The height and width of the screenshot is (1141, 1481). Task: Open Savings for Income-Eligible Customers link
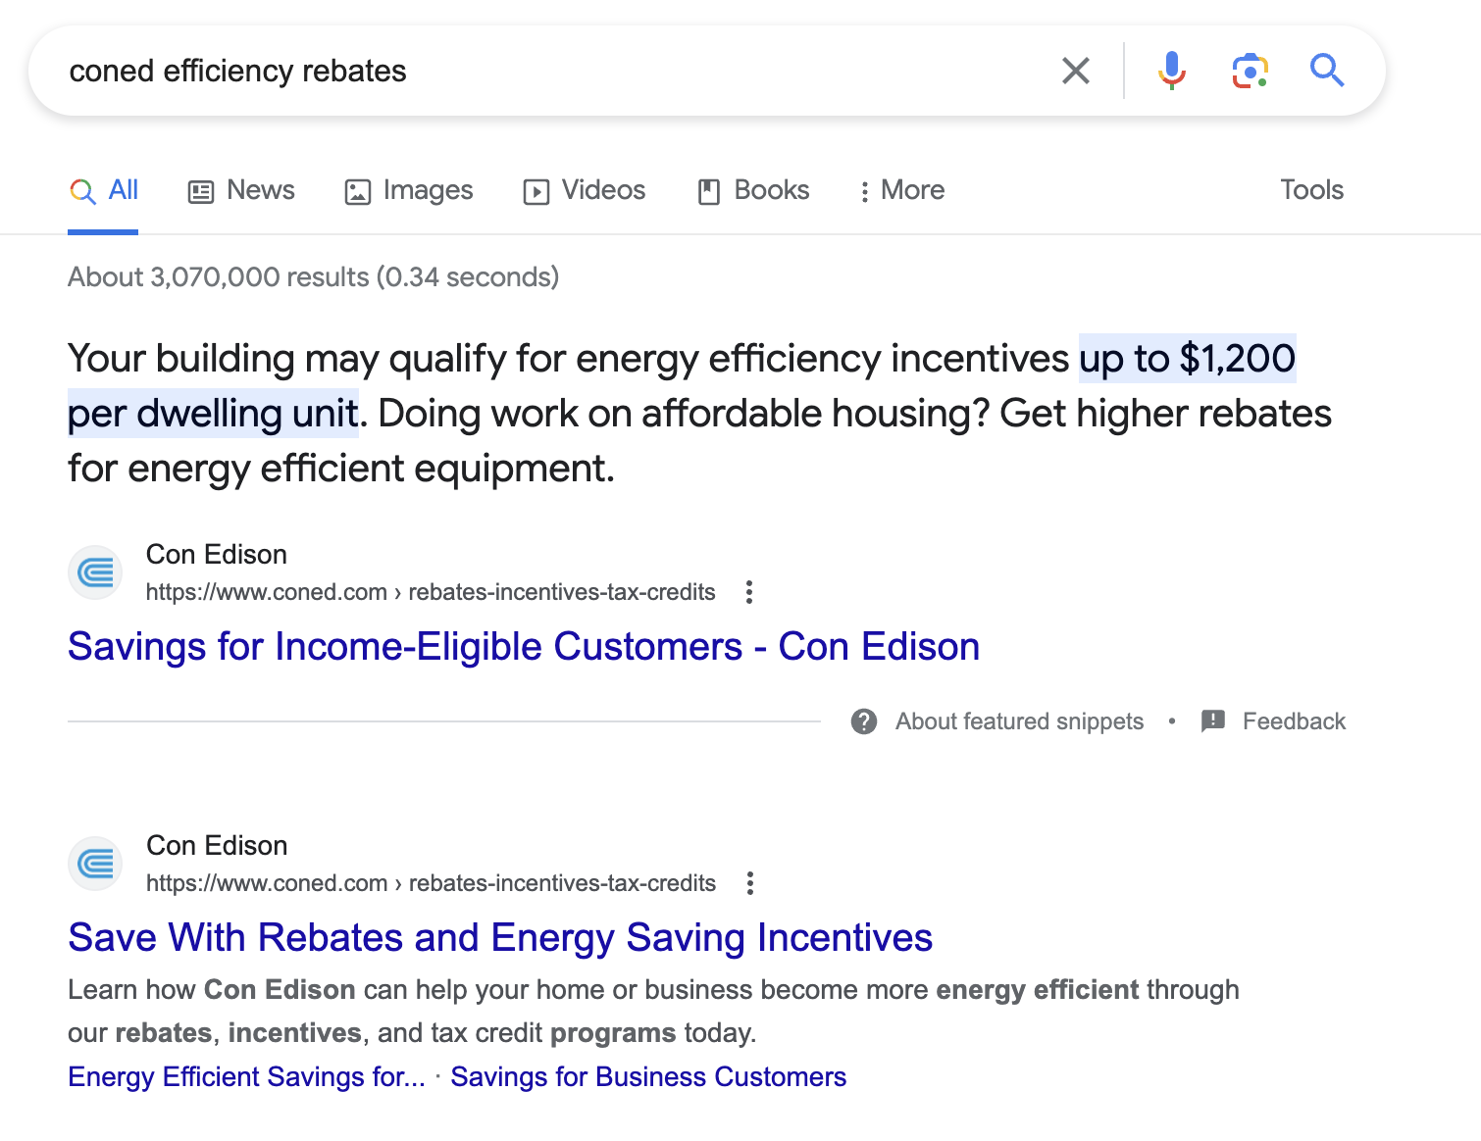(x=524, y=647)
